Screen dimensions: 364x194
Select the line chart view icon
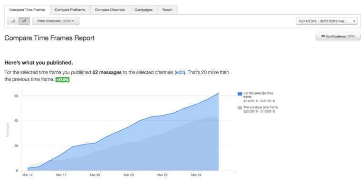coord(24,21)
